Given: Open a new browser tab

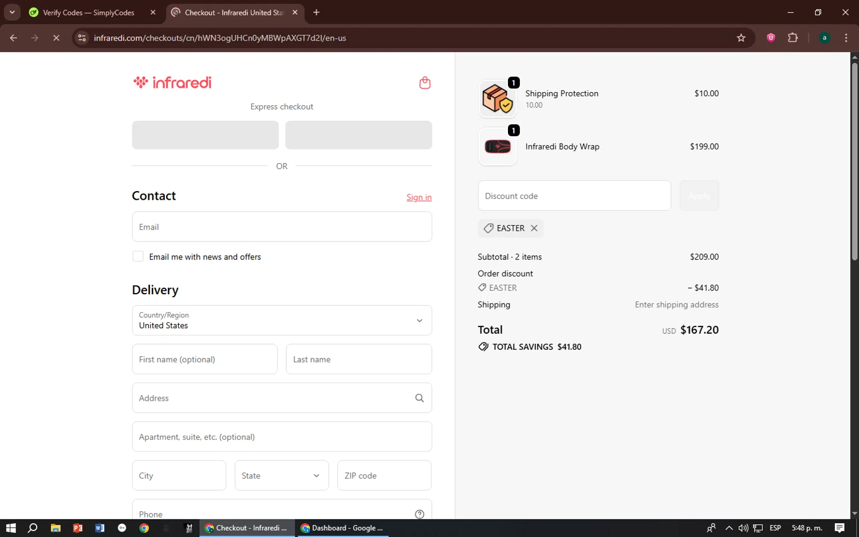Looking at the screenshot, I should pyautogui.click(x=316, y=12).
